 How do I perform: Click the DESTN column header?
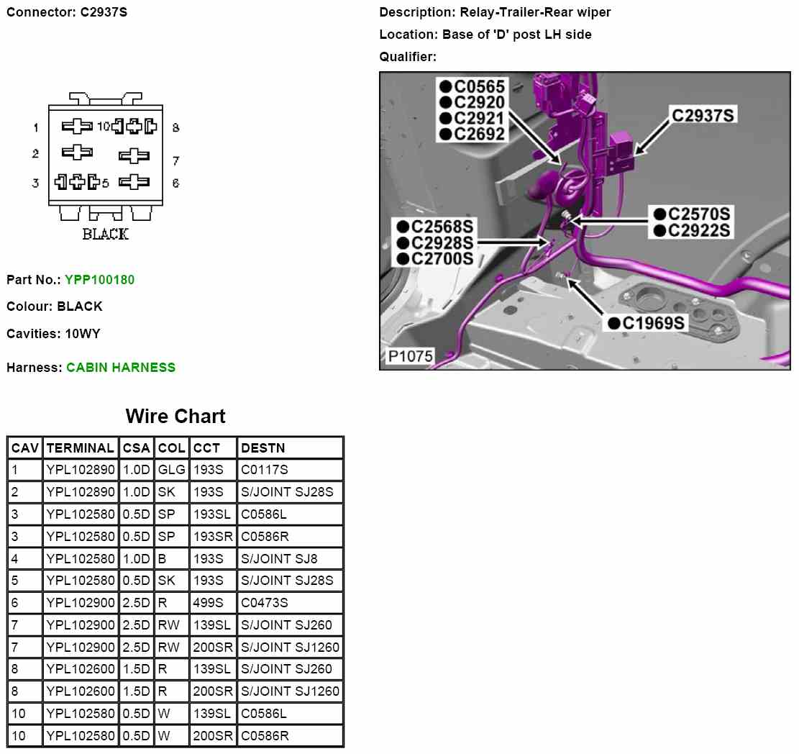[x=263, y=448]
